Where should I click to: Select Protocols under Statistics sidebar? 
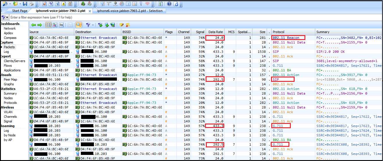[10, 103]
